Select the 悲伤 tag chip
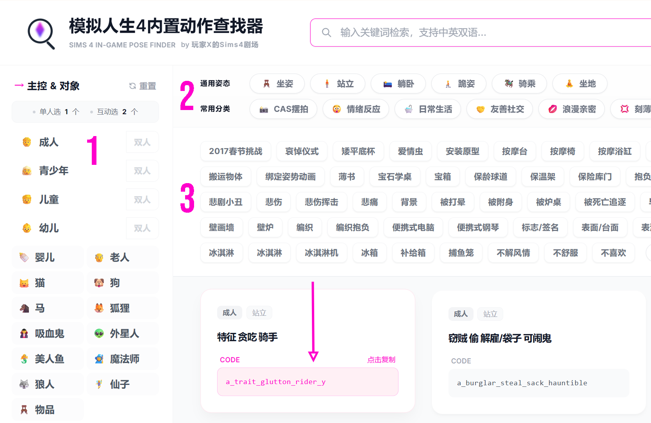Image resolution: width=651 pixels, height=423 pixels. [273, 202]
